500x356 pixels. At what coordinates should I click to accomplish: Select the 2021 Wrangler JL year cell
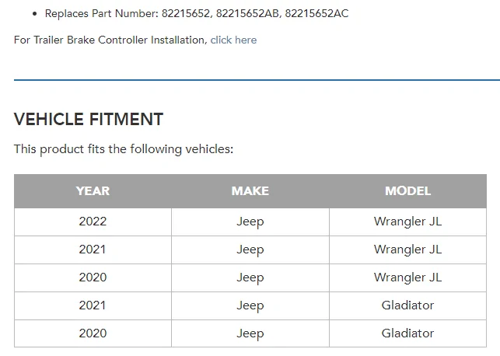coord(93,250)
